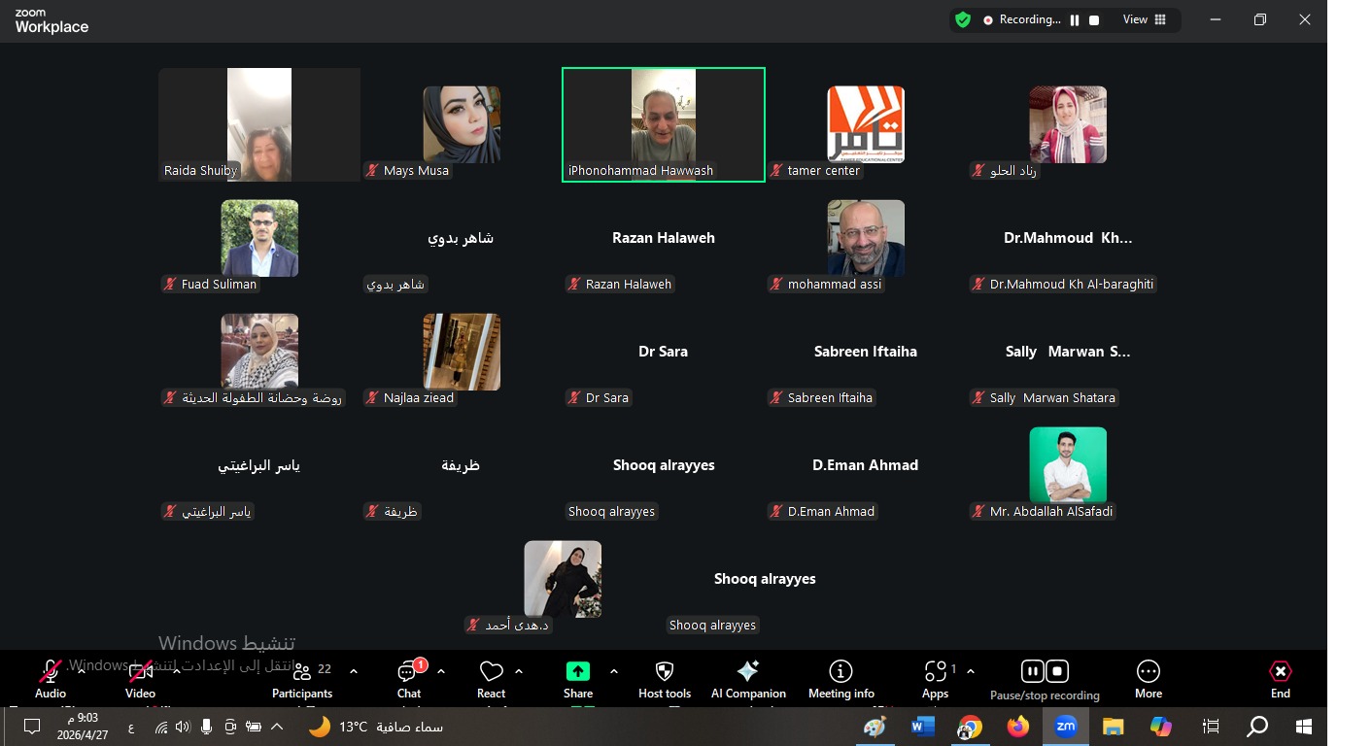Pause the recording in bottom toolbar
Screen dimensions: 1372x746
(1032, 671)
